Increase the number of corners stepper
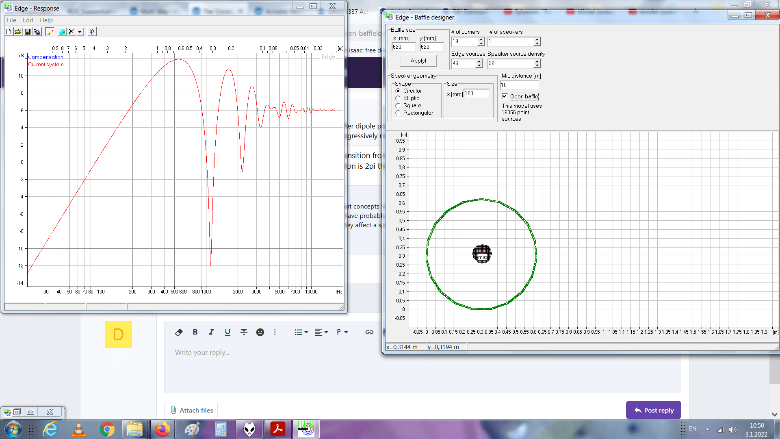This screenshot has width=780, height=439. point(481,39)
